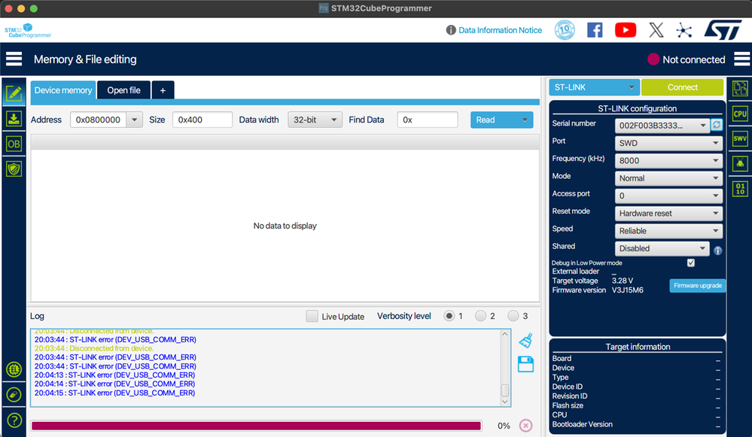This screenshot has height=437, width=752.
Task: Open the CPU panel in right sidebar
Action: tap(740, 114)
